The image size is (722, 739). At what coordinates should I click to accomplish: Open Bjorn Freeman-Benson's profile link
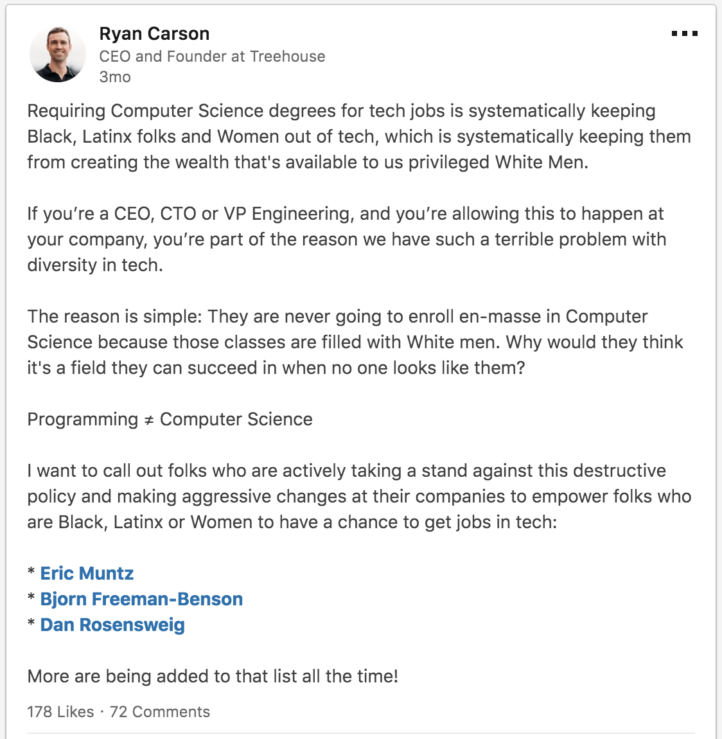[141, 599]
